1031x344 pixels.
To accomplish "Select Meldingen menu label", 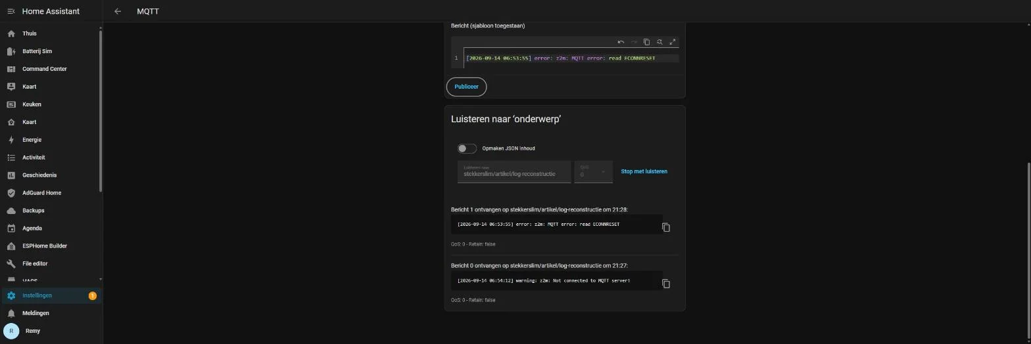I will click(x=36, y=313).
